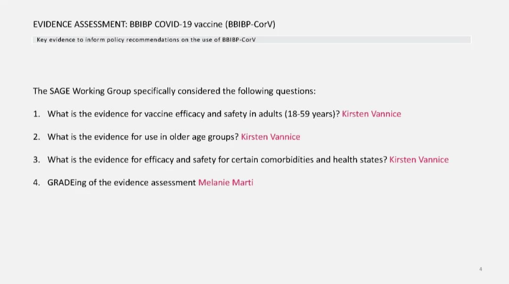Image resolution: width=509 pixels, height=284 pixels.
Task: Click the list number '2.'
Action: click(36, 137)
